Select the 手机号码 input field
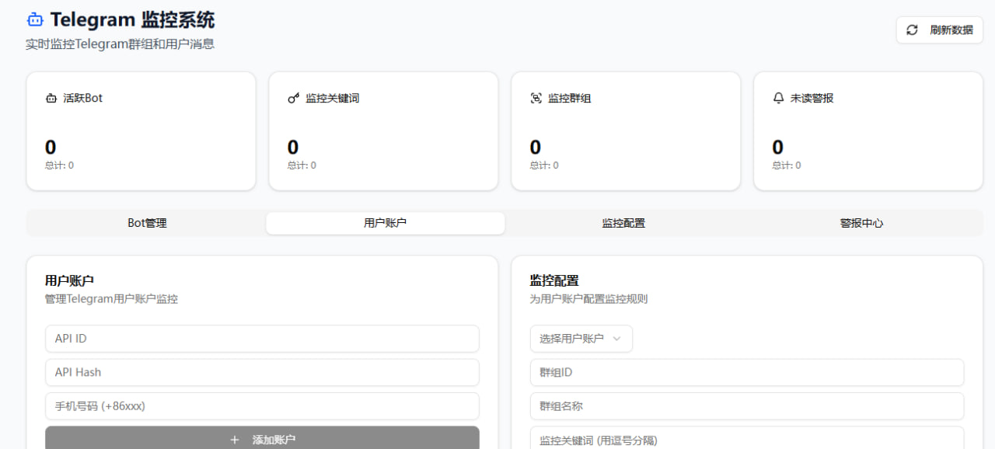 coord(262,406)
